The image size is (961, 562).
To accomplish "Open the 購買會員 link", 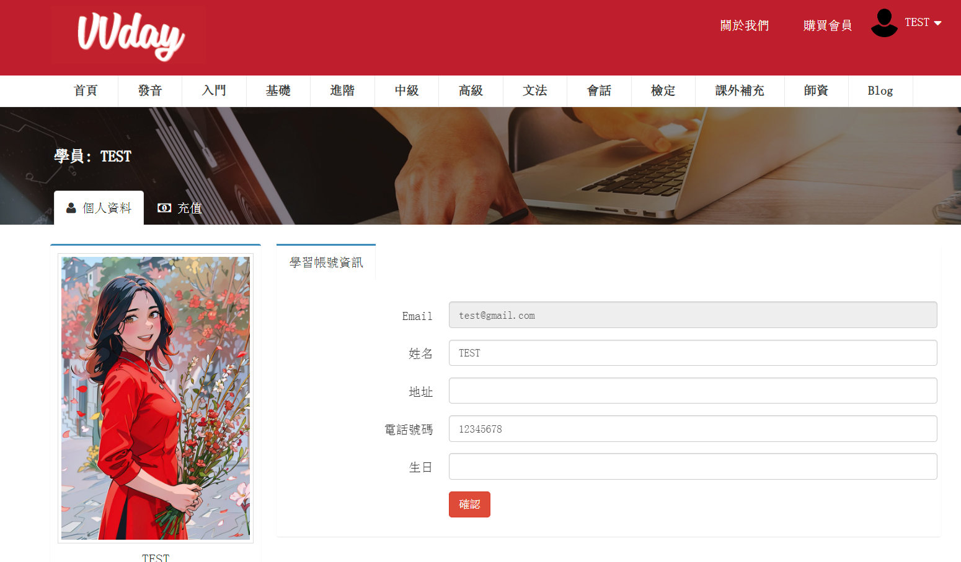I will point(827,25).
